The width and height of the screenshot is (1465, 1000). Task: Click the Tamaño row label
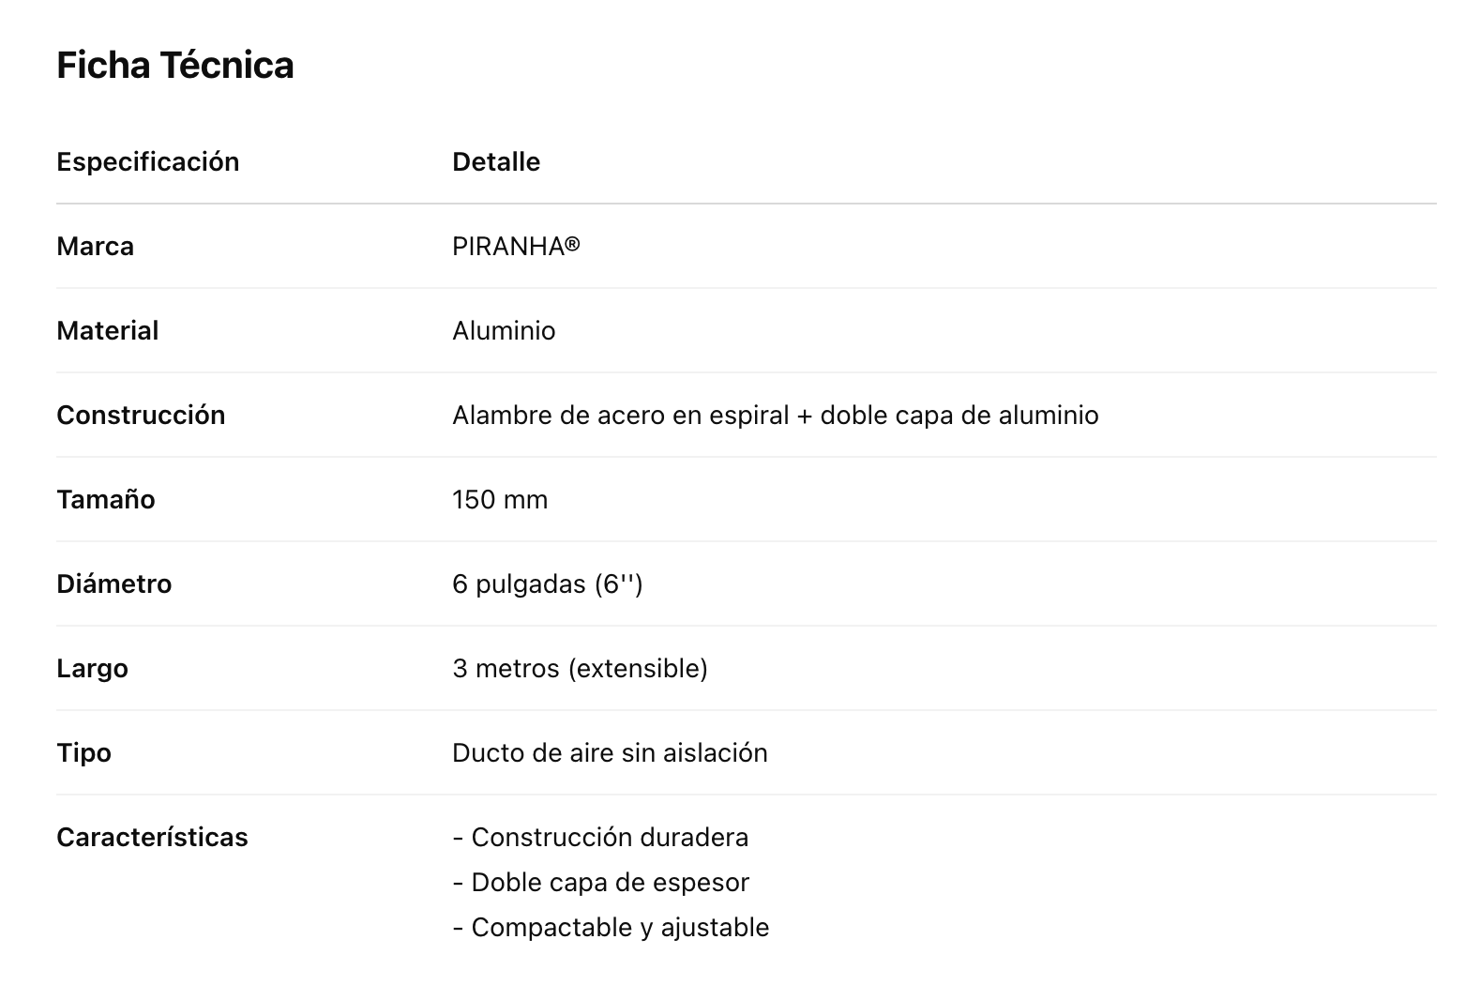pyautogui.click(x=106, y=500)
